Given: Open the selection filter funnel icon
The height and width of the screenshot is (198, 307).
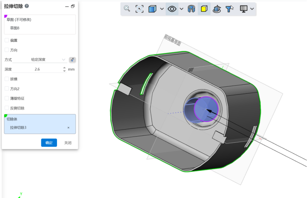Looking at the screenshot, I should [230, 9].
